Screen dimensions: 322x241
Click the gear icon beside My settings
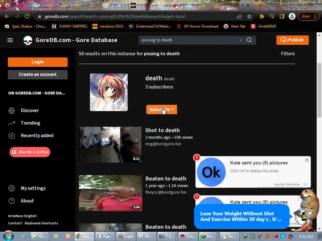[x=12, y=188]
